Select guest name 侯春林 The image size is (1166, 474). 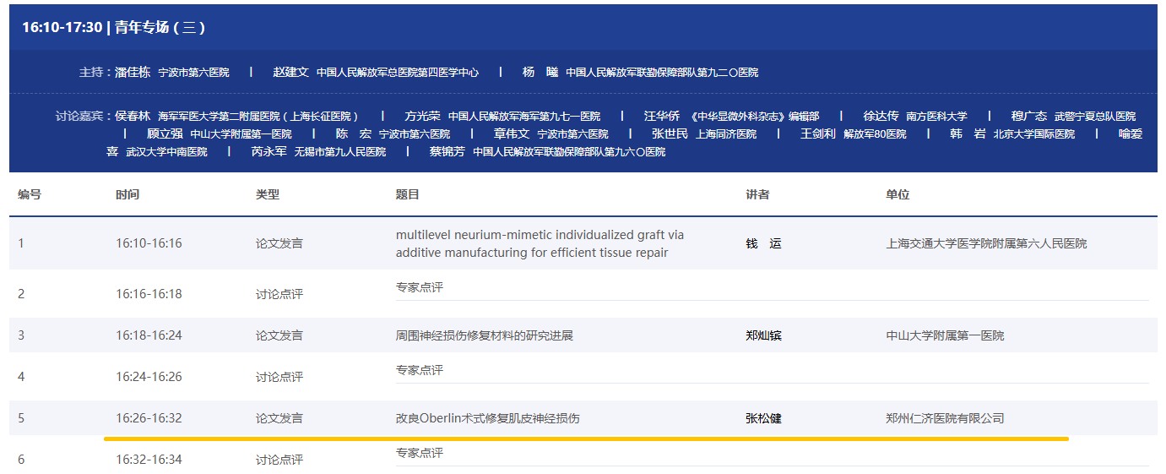133,116
